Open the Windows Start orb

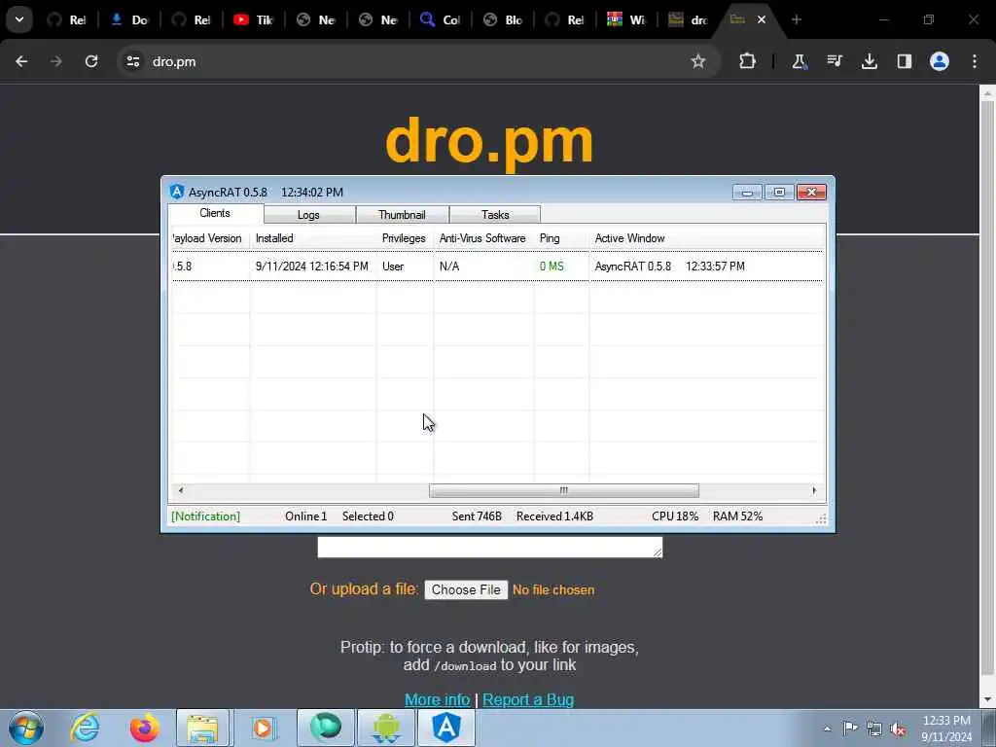coord(26,728)
